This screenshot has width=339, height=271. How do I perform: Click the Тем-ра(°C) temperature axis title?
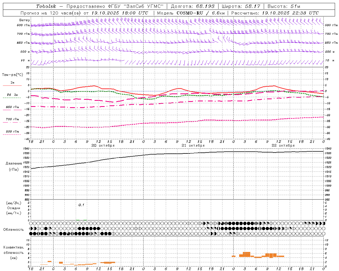click(x=12, y=75)
